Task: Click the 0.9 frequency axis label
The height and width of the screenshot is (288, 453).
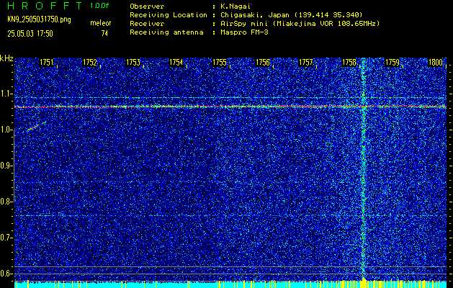Action: click(6, 166)
